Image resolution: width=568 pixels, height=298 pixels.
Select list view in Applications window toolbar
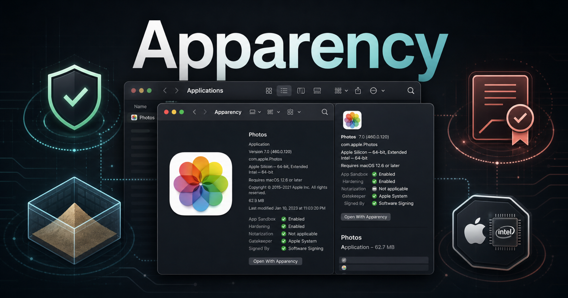pos(284,90)
